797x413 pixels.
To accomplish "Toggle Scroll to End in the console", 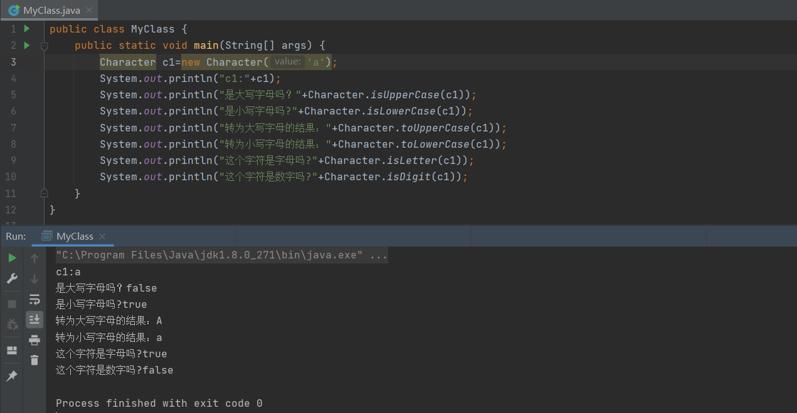I will tap(34, 319).
